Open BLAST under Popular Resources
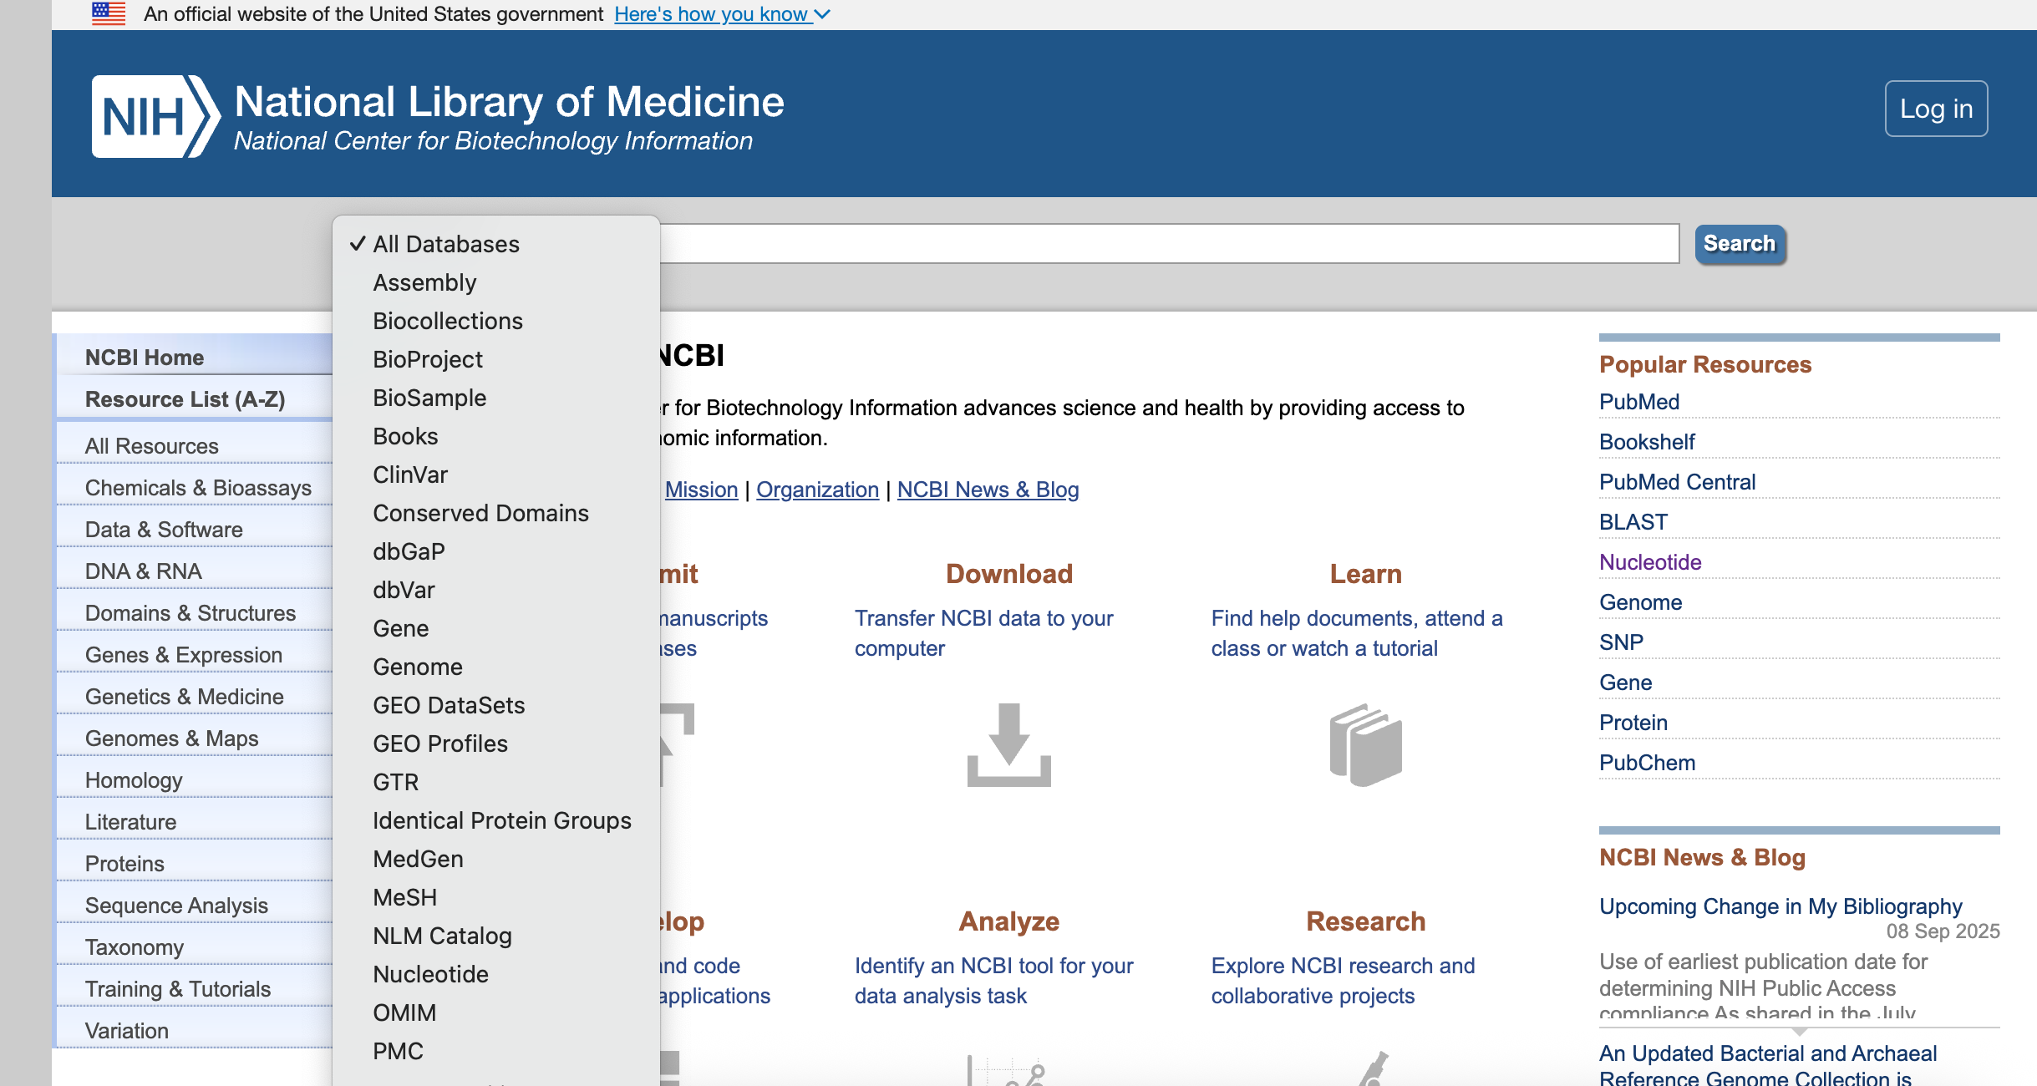2037x1086 pixels. click(x=1633, y=521)
